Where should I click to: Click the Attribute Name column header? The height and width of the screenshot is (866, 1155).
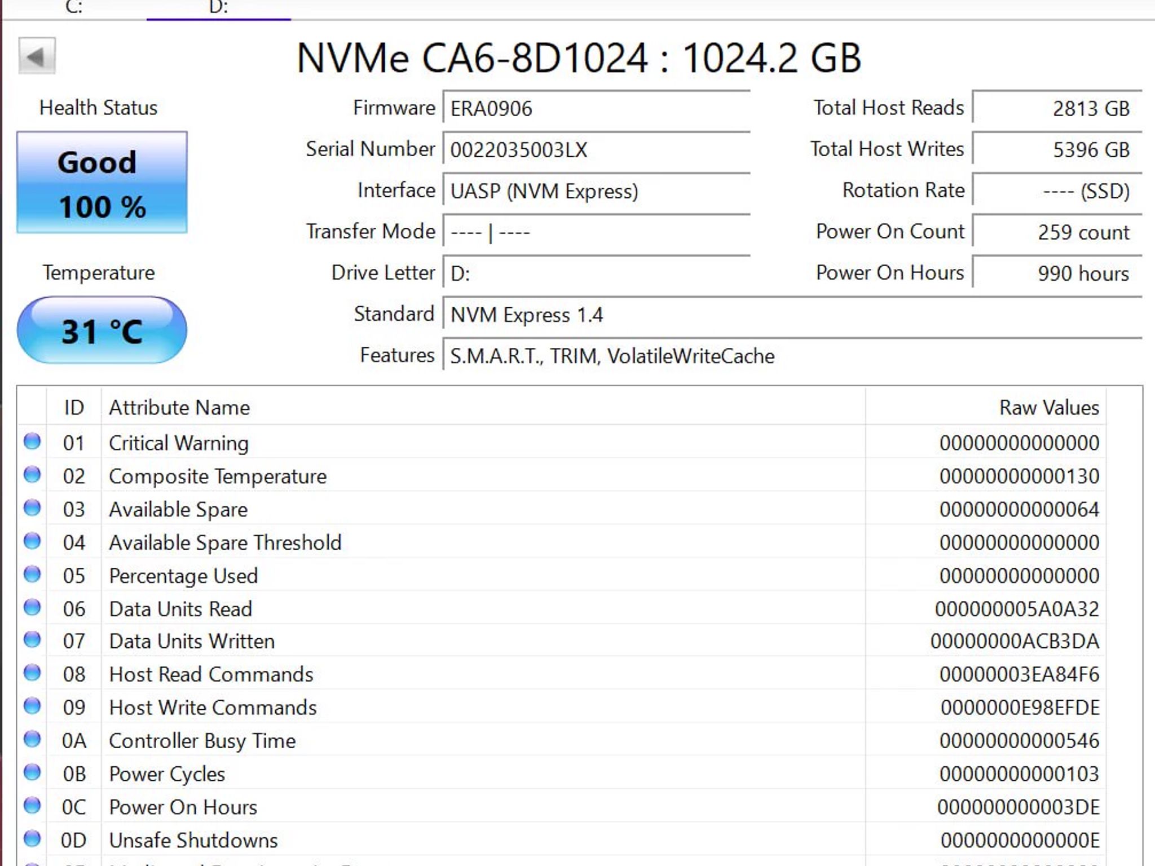483,407
